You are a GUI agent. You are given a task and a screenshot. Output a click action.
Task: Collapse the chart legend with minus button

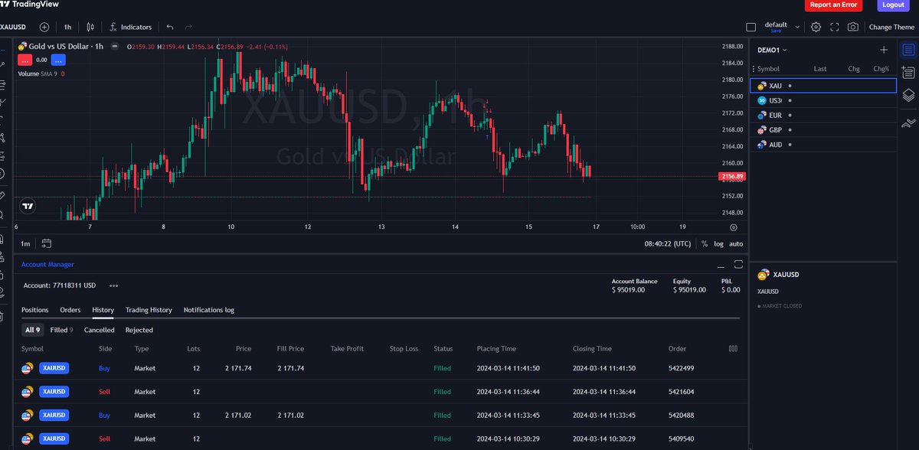pos(115,47)
